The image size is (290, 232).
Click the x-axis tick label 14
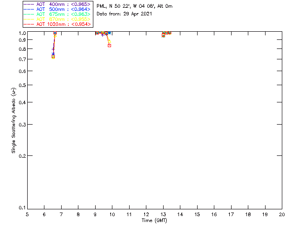180,214
